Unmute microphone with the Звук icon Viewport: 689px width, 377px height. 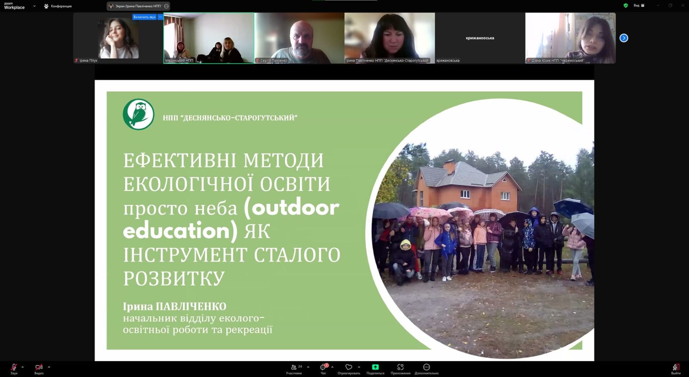point(14,367)
